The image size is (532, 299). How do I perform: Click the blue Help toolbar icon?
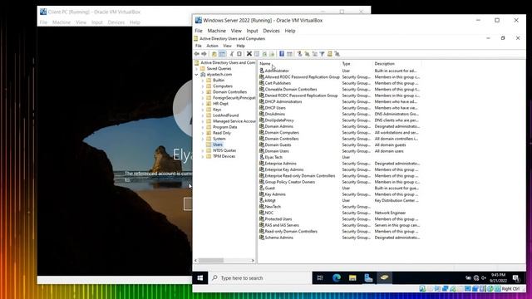coord(282,54)
